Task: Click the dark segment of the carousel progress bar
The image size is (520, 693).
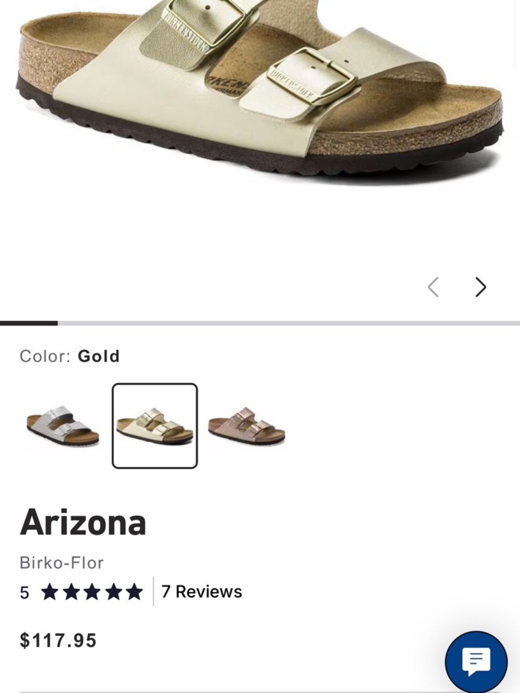Action: click(30, 323)
